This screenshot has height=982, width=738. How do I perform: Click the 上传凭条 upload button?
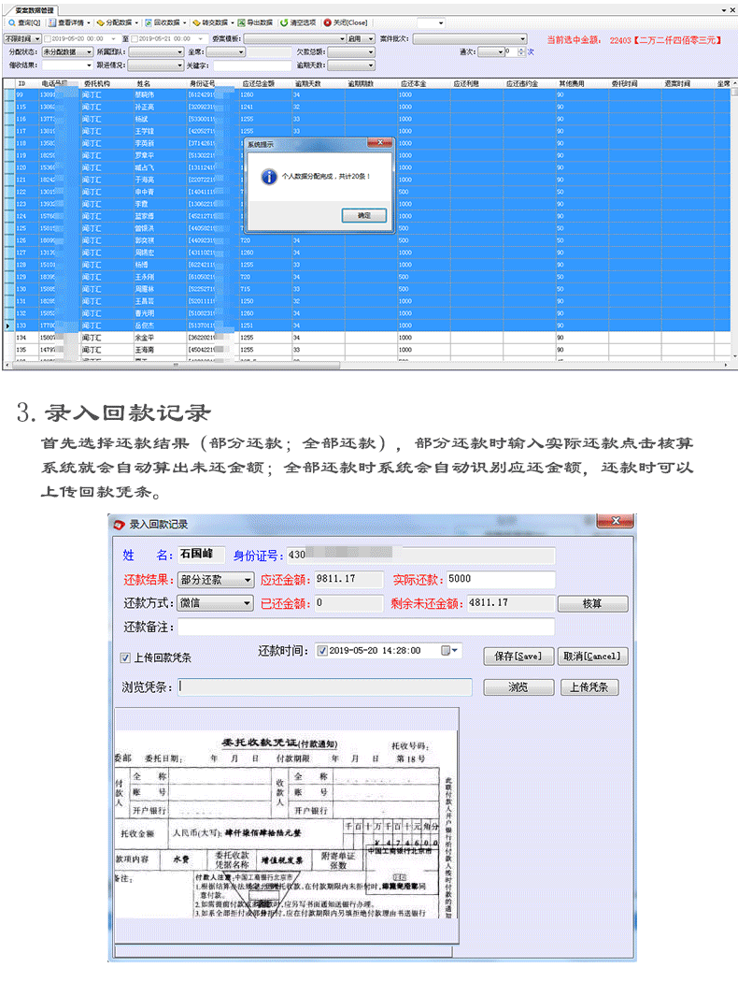pyautogui.click(x=589, y=687)
